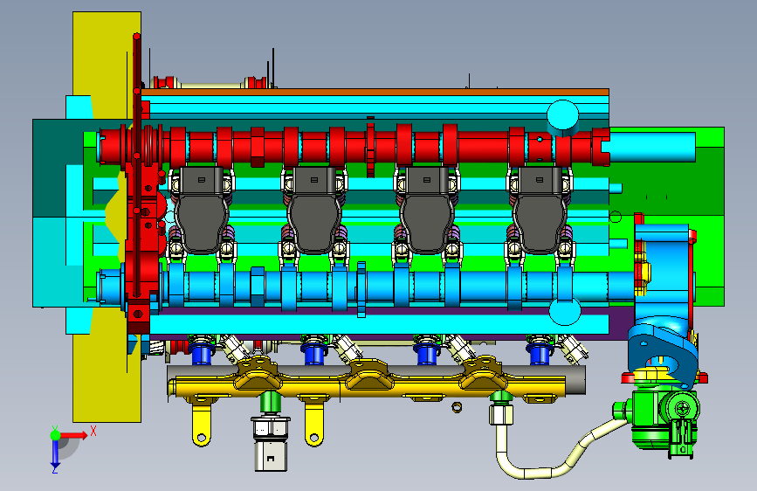Select the orange strip along the top edge

(x=375, y=92)
